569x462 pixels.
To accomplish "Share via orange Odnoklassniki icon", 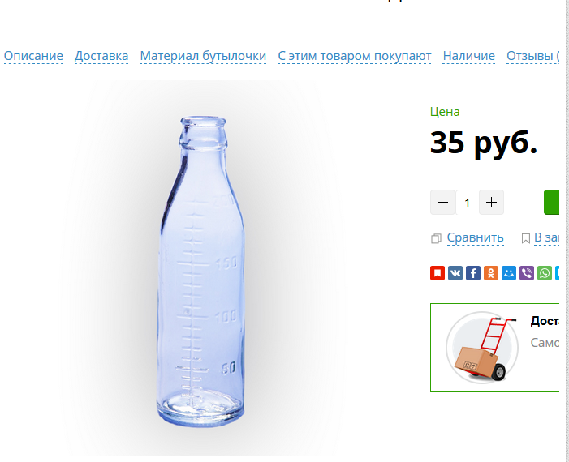I will point(490,273).
